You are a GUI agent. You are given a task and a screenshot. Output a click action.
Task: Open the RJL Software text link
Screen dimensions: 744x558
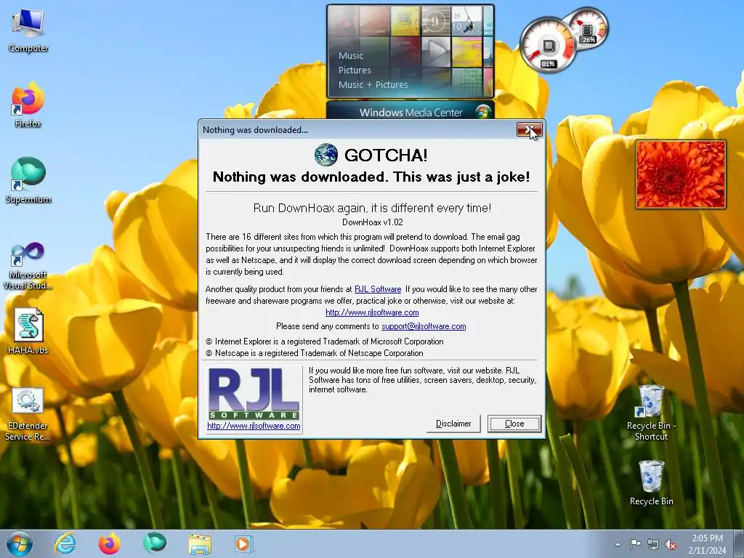[378, 289]
